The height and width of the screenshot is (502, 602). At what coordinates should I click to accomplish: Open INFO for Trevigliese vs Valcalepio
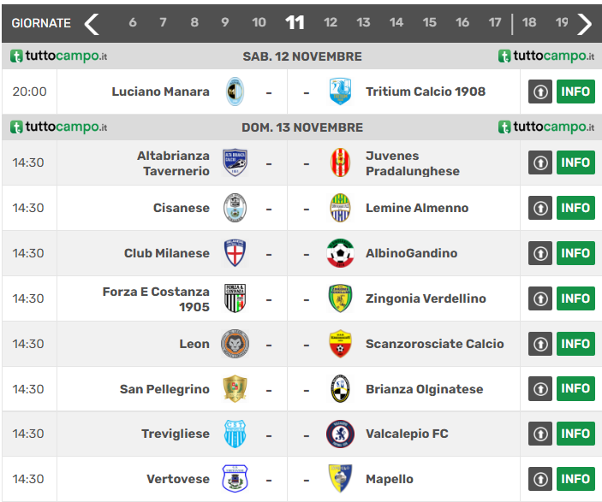(575, 434)
